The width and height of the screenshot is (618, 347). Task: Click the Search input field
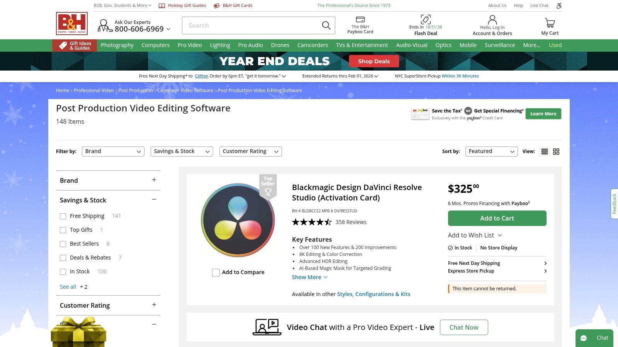[x=251, y=25]
